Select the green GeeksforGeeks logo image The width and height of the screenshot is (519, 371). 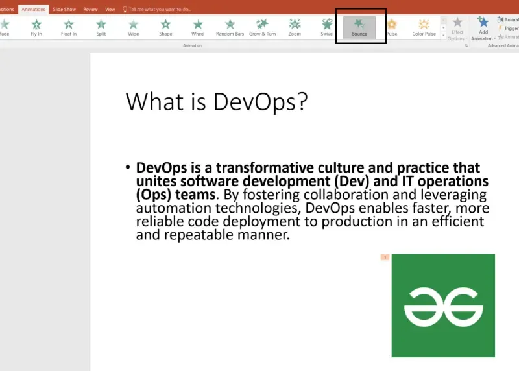point(443,305)
